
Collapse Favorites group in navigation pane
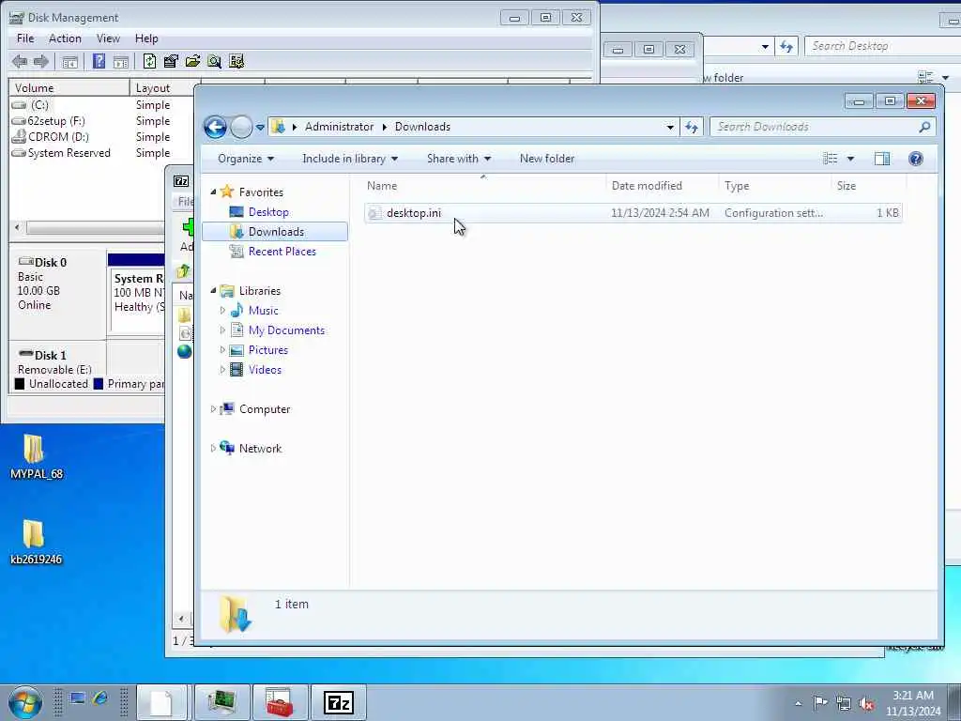(213, 192)
